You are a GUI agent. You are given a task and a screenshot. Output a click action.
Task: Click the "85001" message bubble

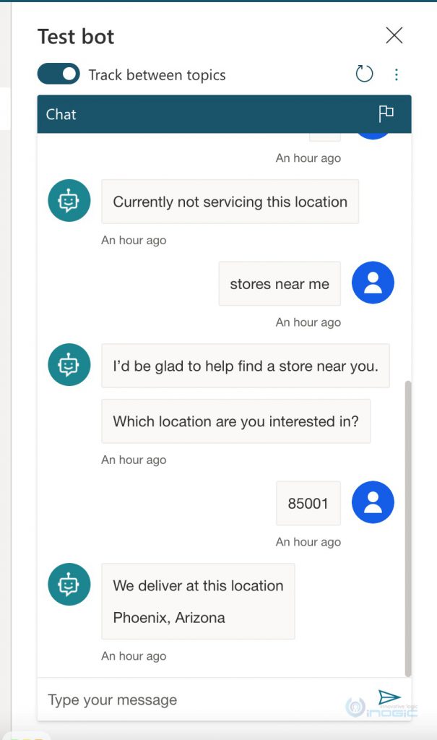[x=308, y=501]
